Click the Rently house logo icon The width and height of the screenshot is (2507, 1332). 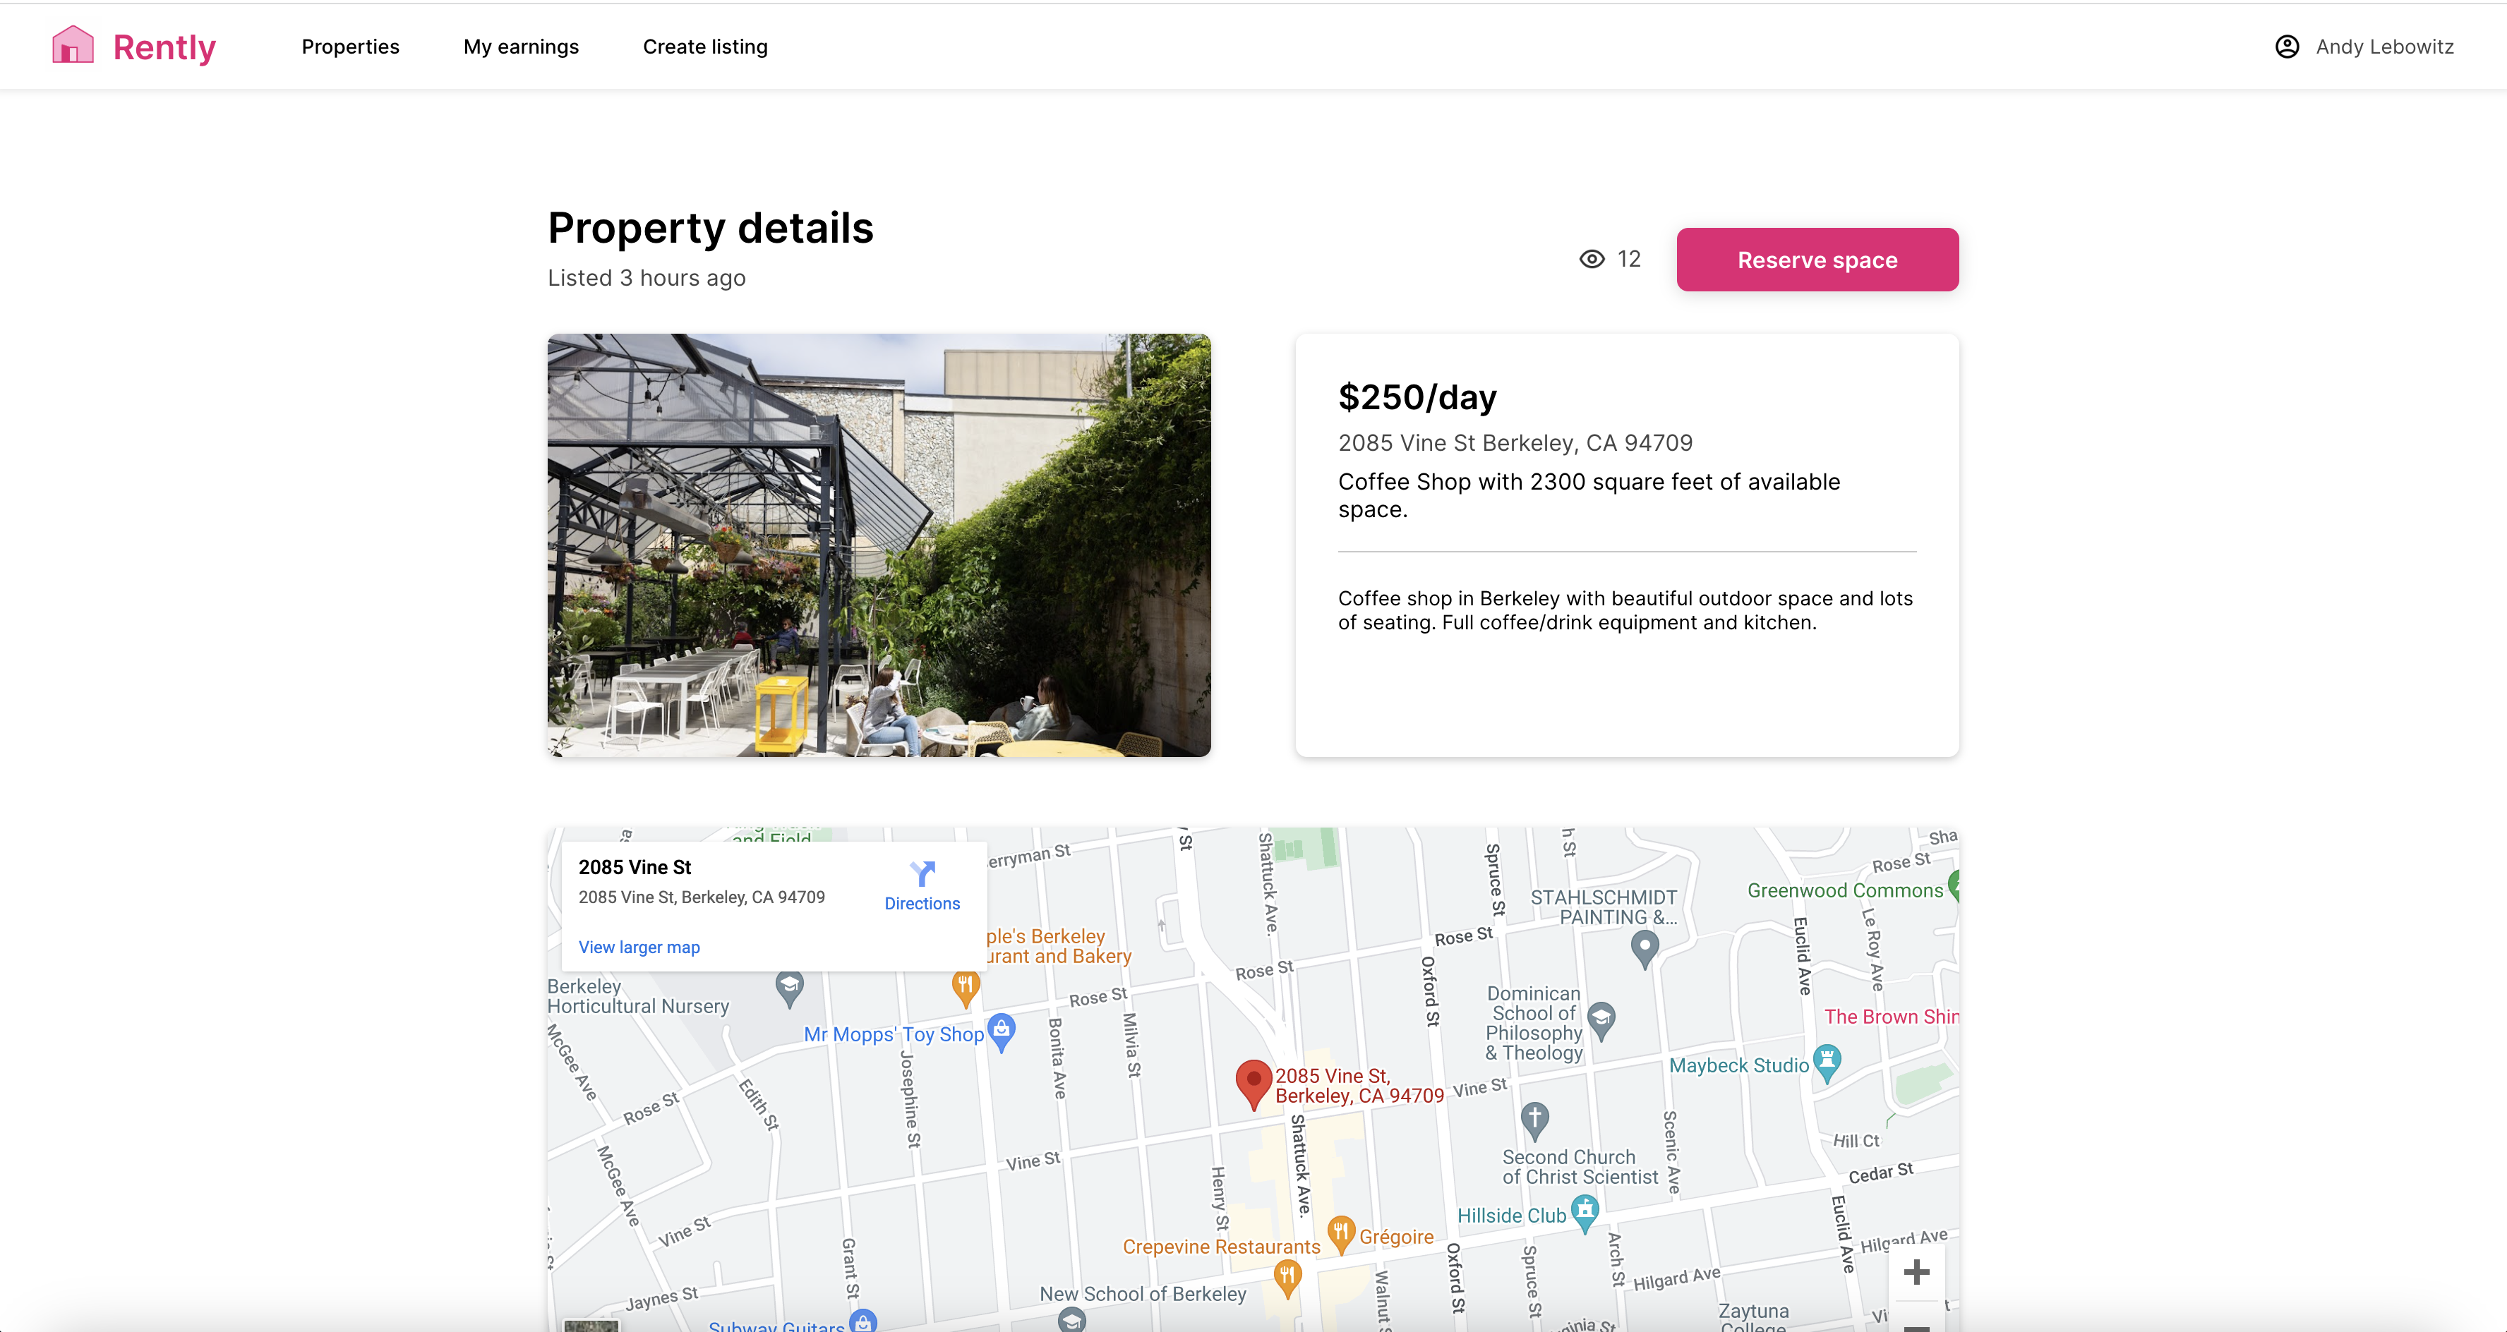click(x=73, y=46)
